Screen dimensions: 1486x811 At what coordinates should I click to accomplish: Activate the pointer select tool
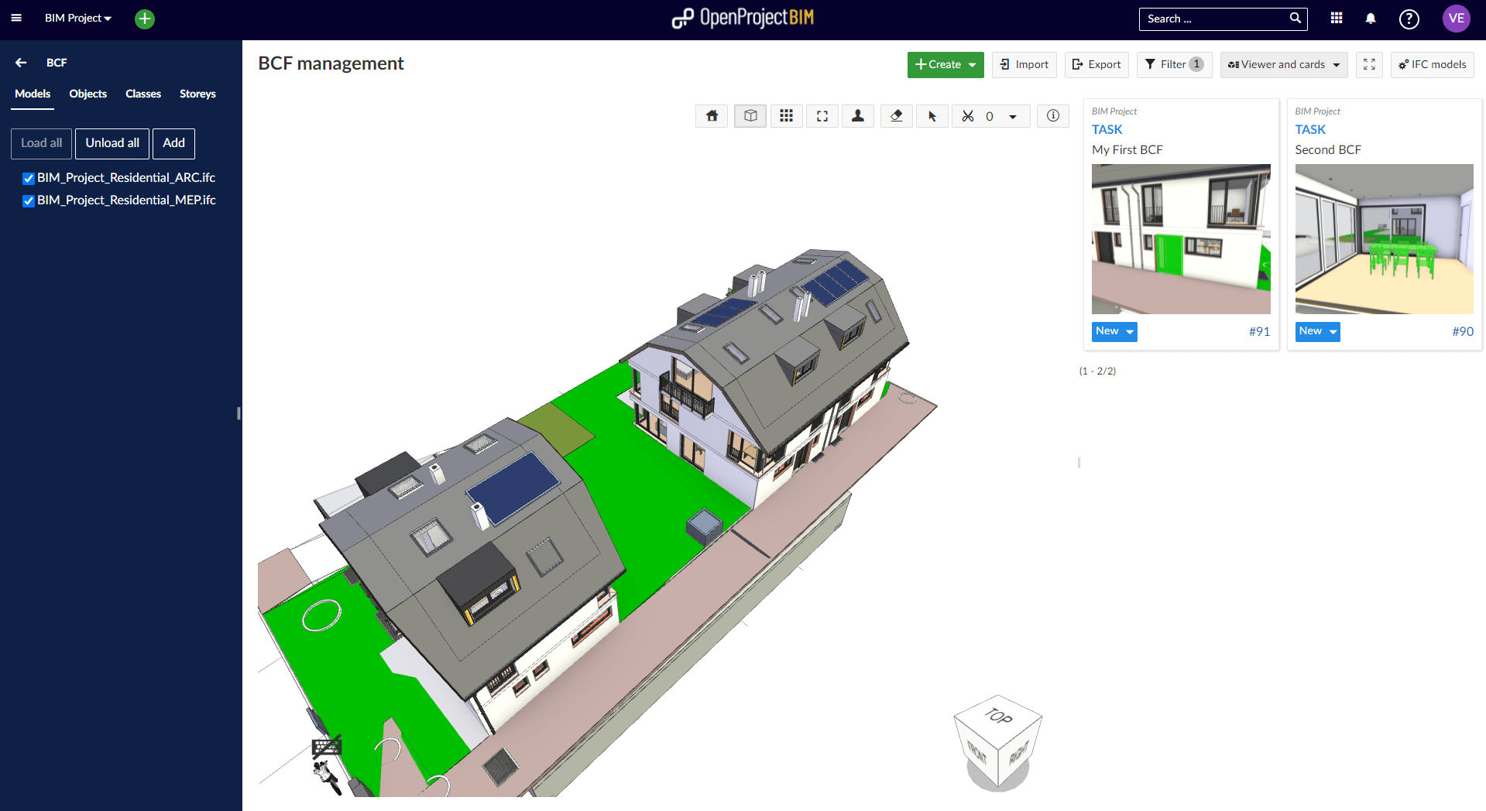point(932,116)
